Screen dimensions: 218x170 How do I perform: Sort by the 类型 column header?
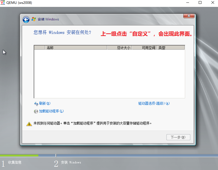[x=171, y=48]
